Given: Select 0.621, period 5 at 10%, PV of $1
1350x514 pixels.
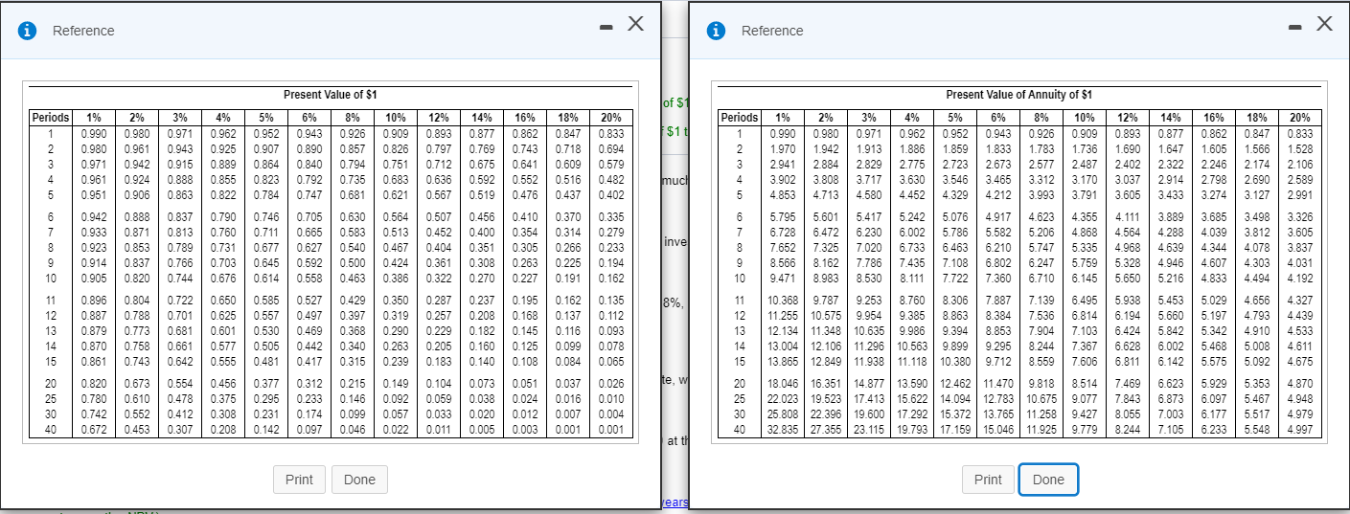Looking at the screenshot, I should [395, 196].
